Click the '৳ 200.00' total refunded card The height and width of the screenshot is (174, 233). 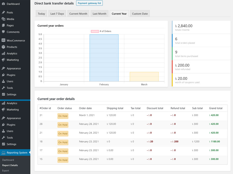[201, 67]
